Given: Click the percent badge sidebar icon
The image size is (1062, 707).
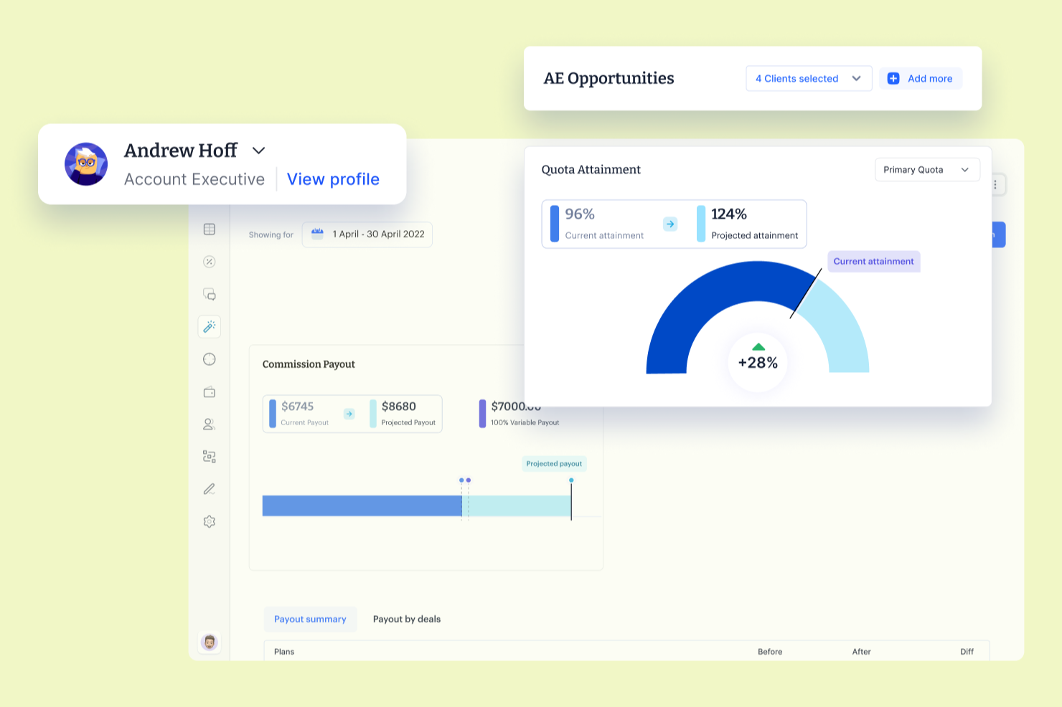Looking at the screenshot, I should pos(210,262).
